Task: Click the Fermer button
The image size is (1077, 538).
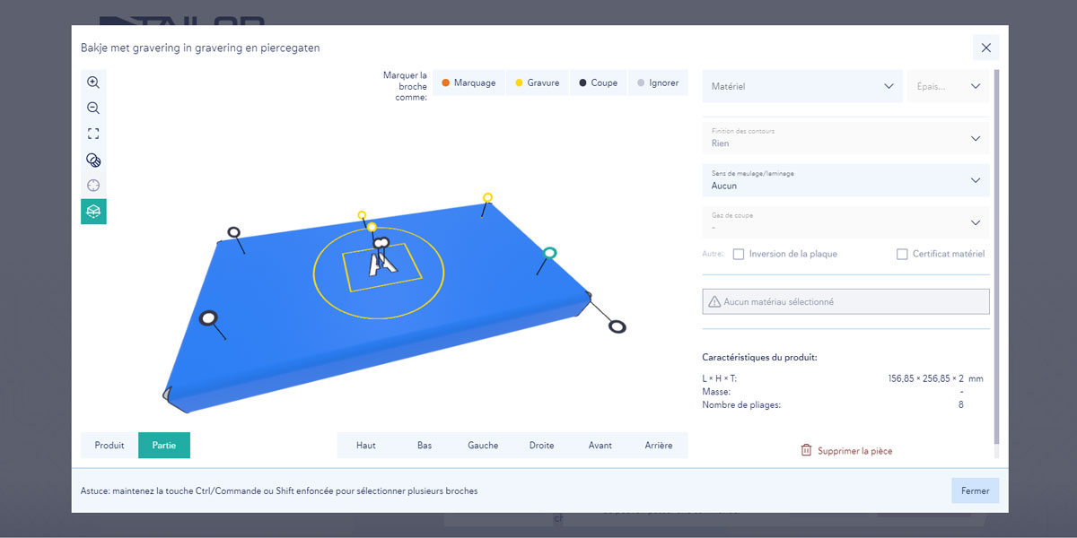Action: pyautogui.click(x=975, y=491)
